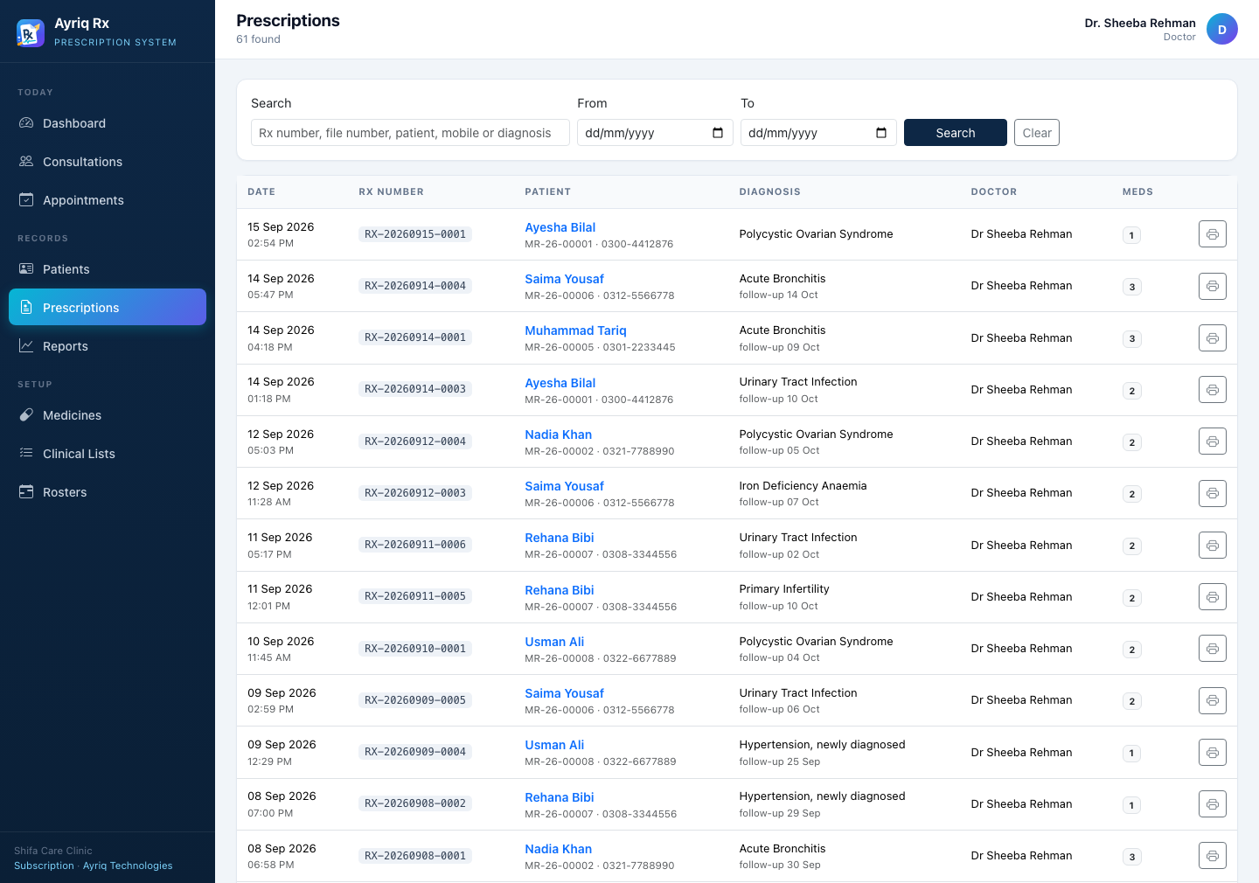Click the Subscription footer link
The height and width of the screenshot is (883, 1259).
(44, 866)
